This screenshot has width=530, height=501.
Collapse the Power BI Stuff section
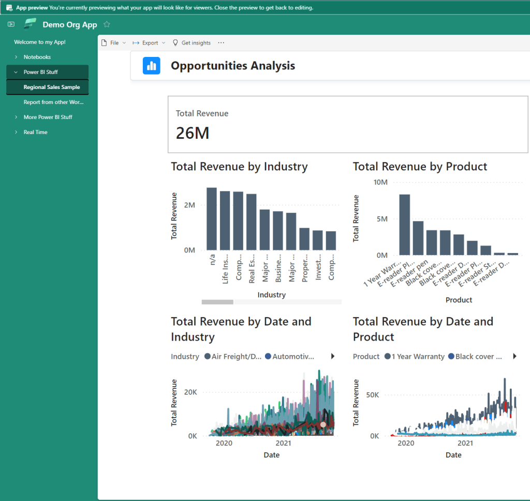click(x=16, y=72)
